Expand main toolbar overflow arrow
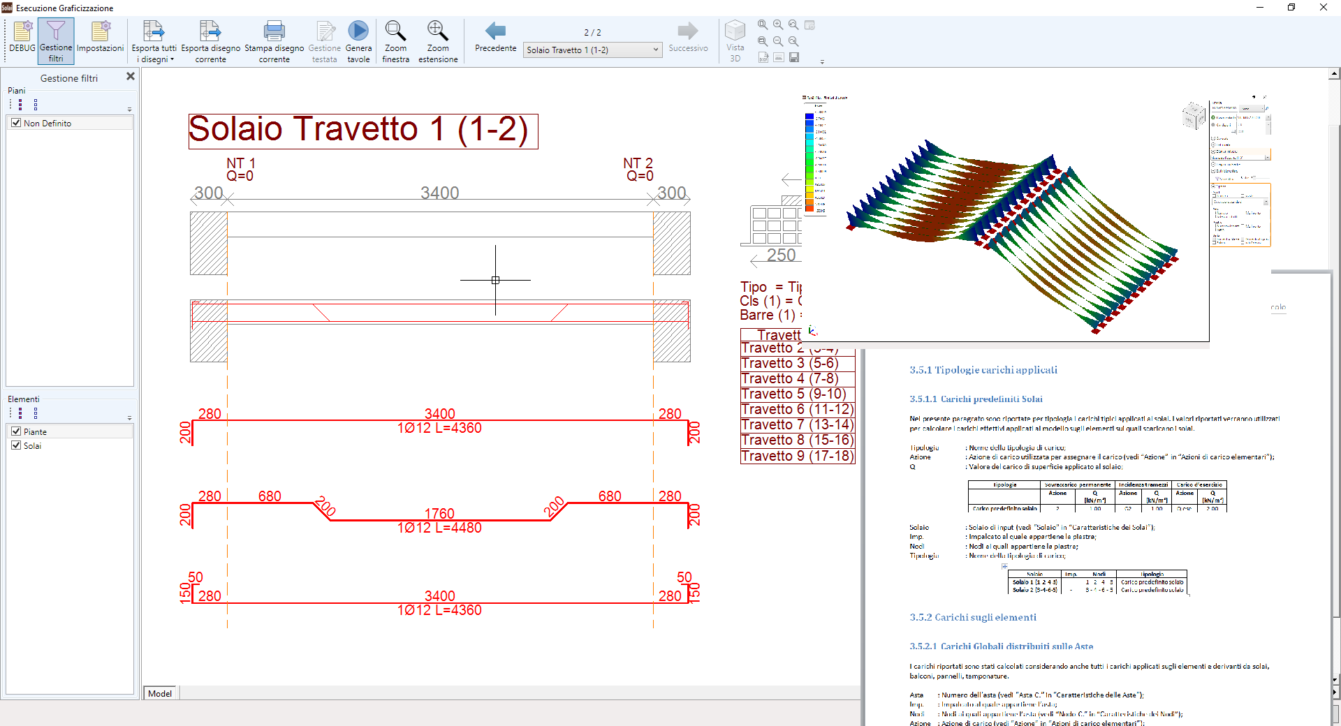Viewport: 1341px width, 726px height. (x=822, y=61)
